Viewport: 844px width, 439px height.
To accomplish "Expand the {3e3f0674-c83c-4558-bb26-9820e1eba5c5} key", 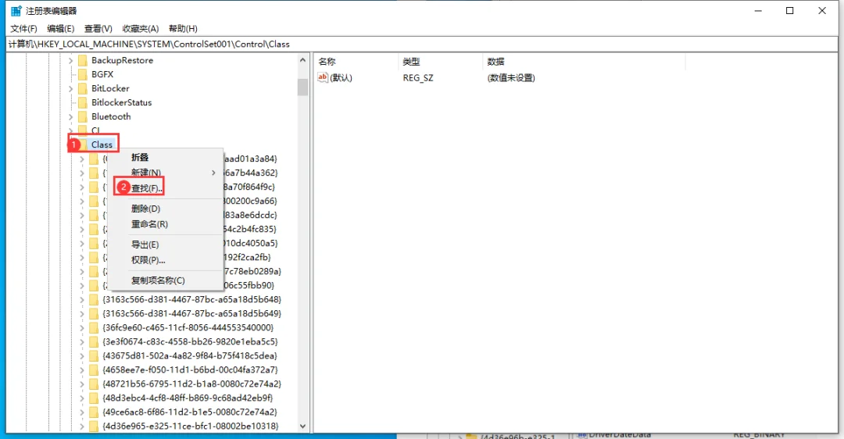I will [82, 341].
